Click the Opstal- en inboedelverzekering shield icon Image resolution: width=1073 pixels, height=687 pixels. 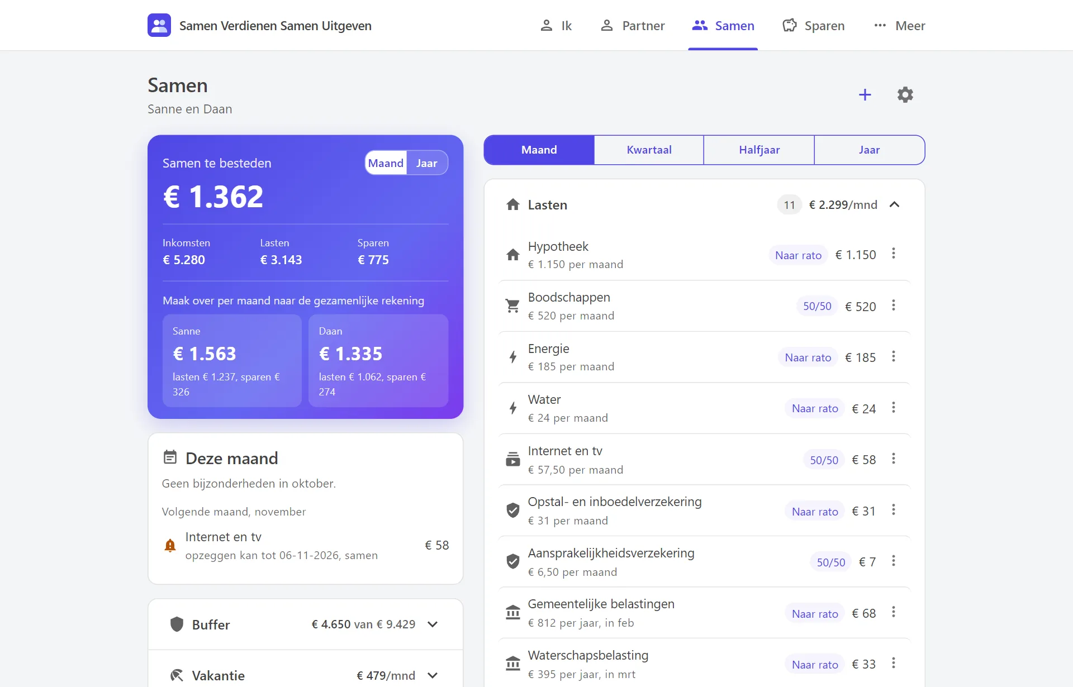pos(513,511)
